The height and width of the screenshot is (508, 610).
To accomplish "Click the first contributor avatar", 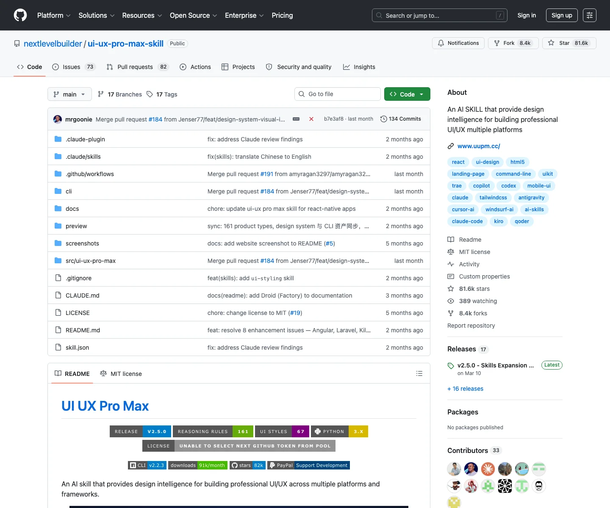I will [454, 469].
